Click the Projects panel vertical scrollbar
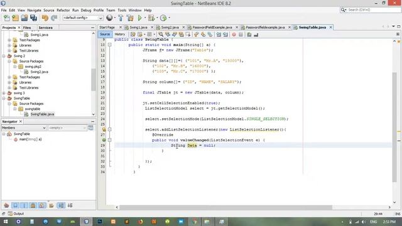 click(x=94, y=80)
